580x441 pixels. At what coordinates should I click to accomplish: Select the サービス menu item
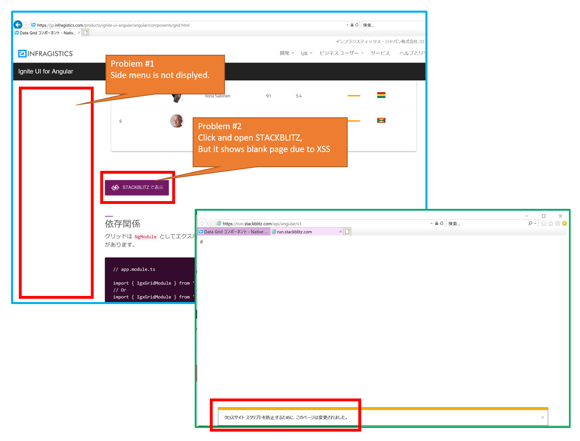[x=380, y=53]
